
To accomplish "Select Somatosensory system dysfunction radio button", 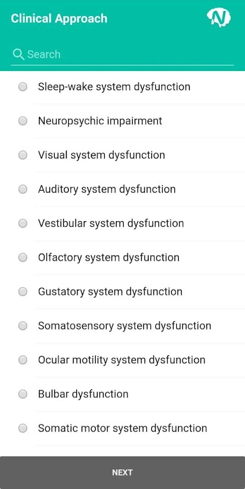I will tap(23, 326).
